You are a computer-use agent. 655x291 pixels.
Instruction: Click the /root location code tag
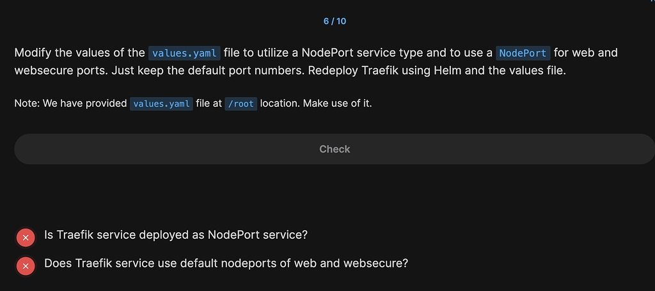241,103
